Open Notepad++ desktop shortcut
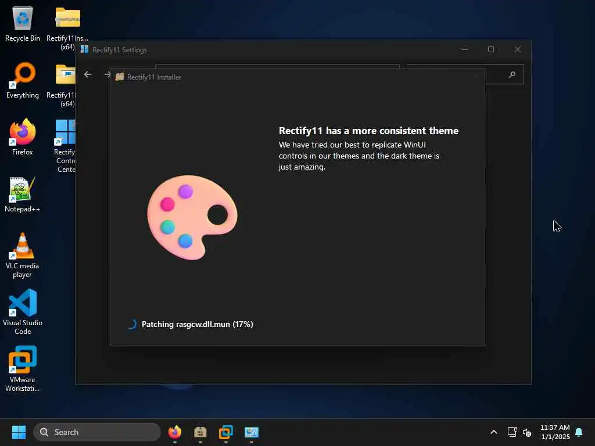The width and height of the screenshot is (595, 446). pyautogui.click(x=23, y=194)
